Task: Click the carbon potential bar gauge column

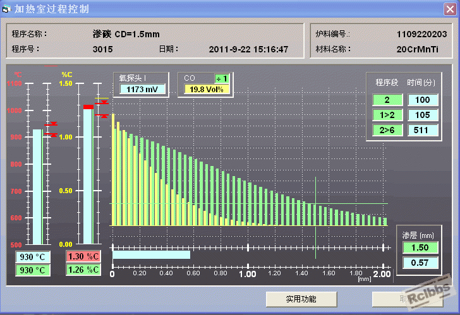Action: point(88,174)
